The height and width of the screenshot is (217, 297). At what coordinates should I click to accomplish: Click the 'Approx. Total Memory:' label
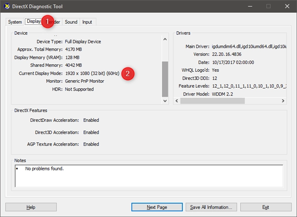click(40, 49)
